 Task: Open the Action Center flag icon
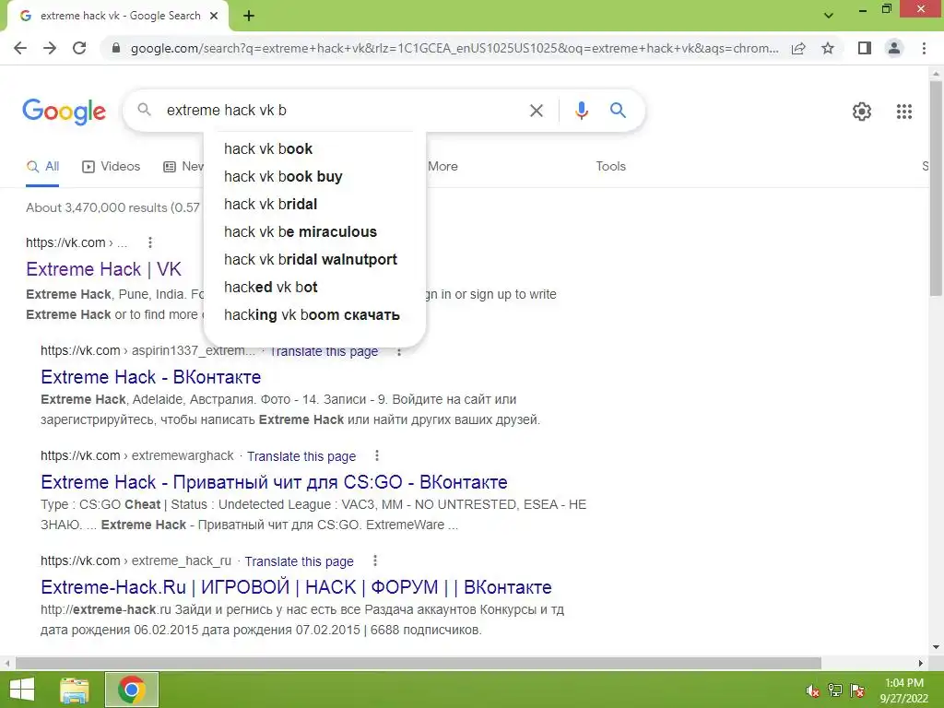857,690
